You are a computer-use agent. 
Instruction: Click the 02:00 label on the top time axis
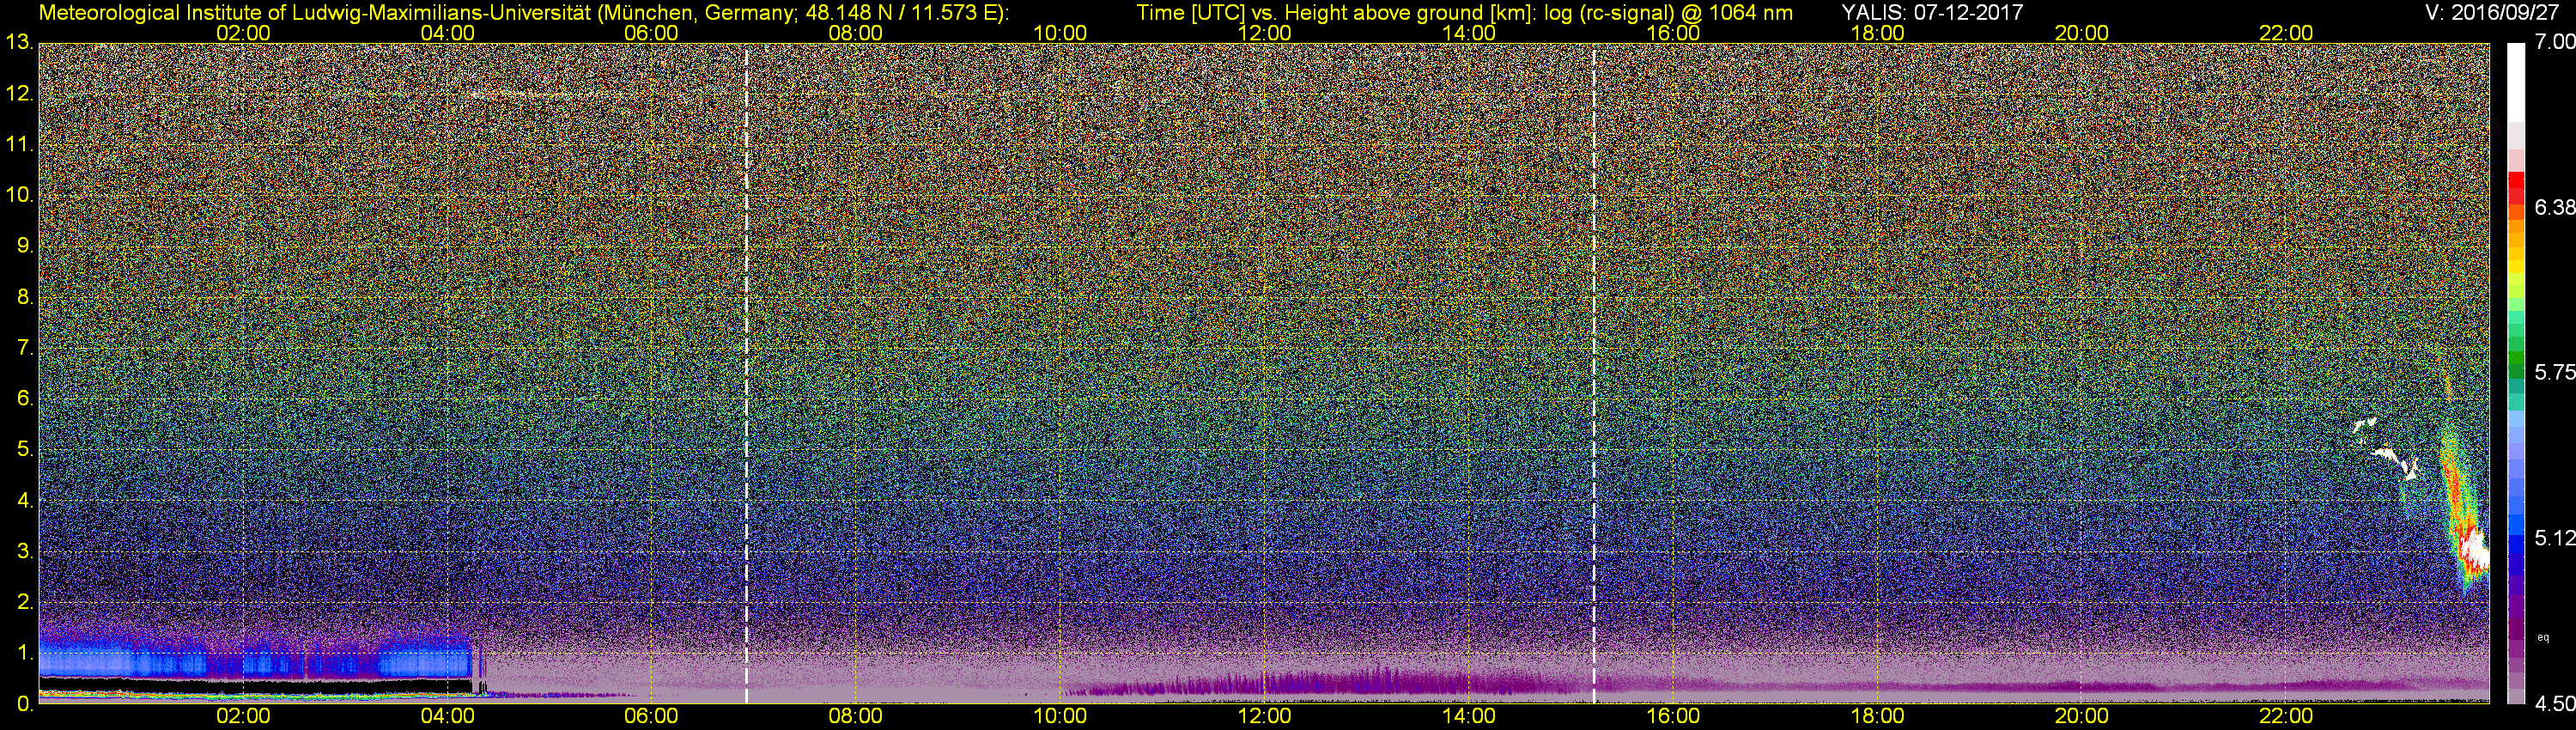[x=243, y=33]
